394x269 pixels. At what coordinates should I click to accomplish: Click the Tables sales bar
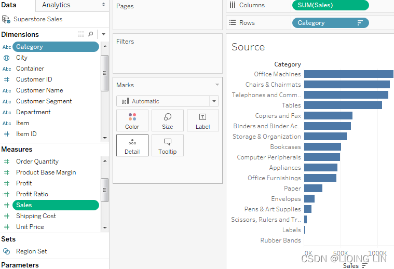343,105
